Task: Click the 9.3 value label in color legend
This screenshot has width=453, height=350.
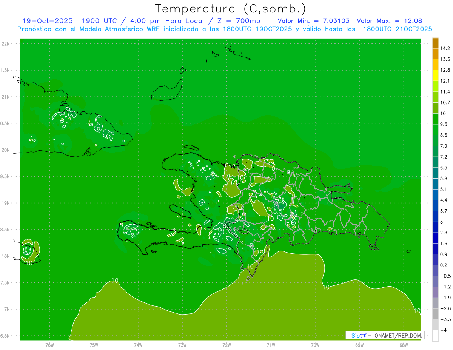Action: click(x=444, y=124)
